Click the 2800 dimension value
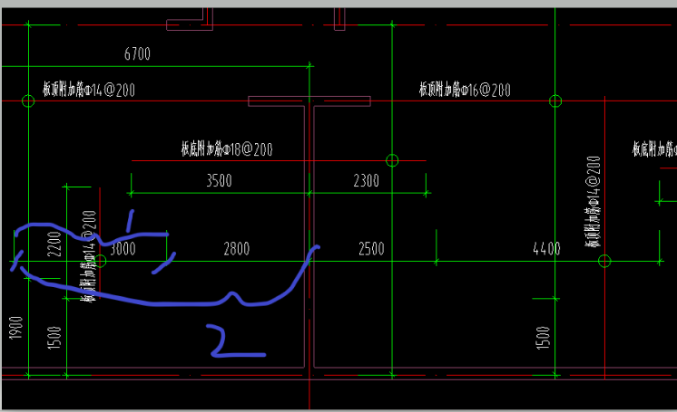The height and width of the screenshot is (412, 677). coord(235,249)
